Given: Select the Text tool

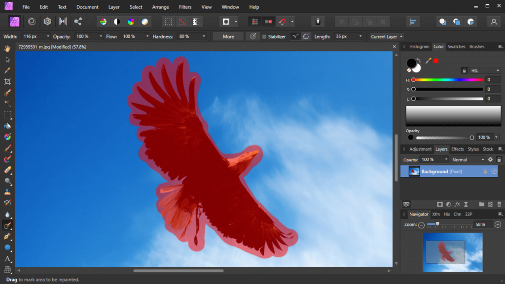Looking at the screenshot, I should point(7,259).
